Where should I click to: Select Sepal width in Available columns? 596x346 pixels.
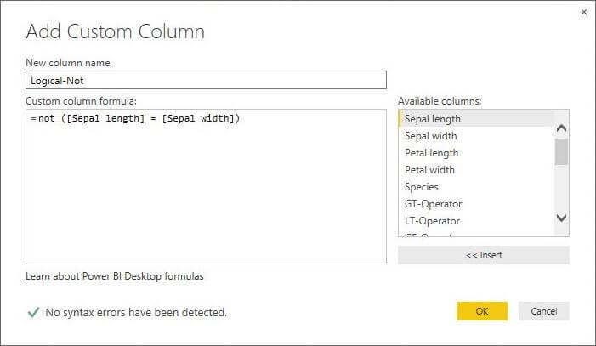point(476,136)
